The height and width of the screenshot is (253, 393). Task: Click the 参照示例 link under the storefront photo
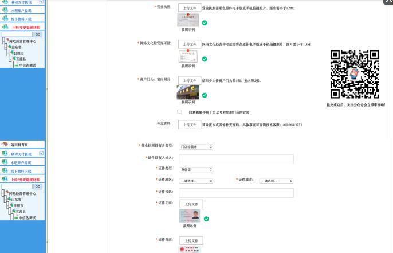[188, 102]
